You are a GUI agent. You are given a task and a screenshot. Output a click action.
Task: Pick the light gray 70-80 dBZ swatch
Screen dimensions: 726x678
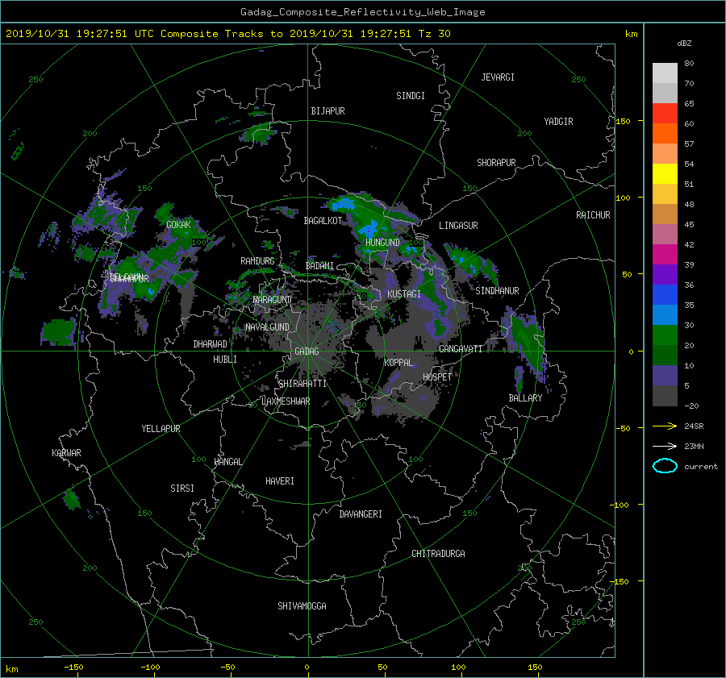point(665,73)
